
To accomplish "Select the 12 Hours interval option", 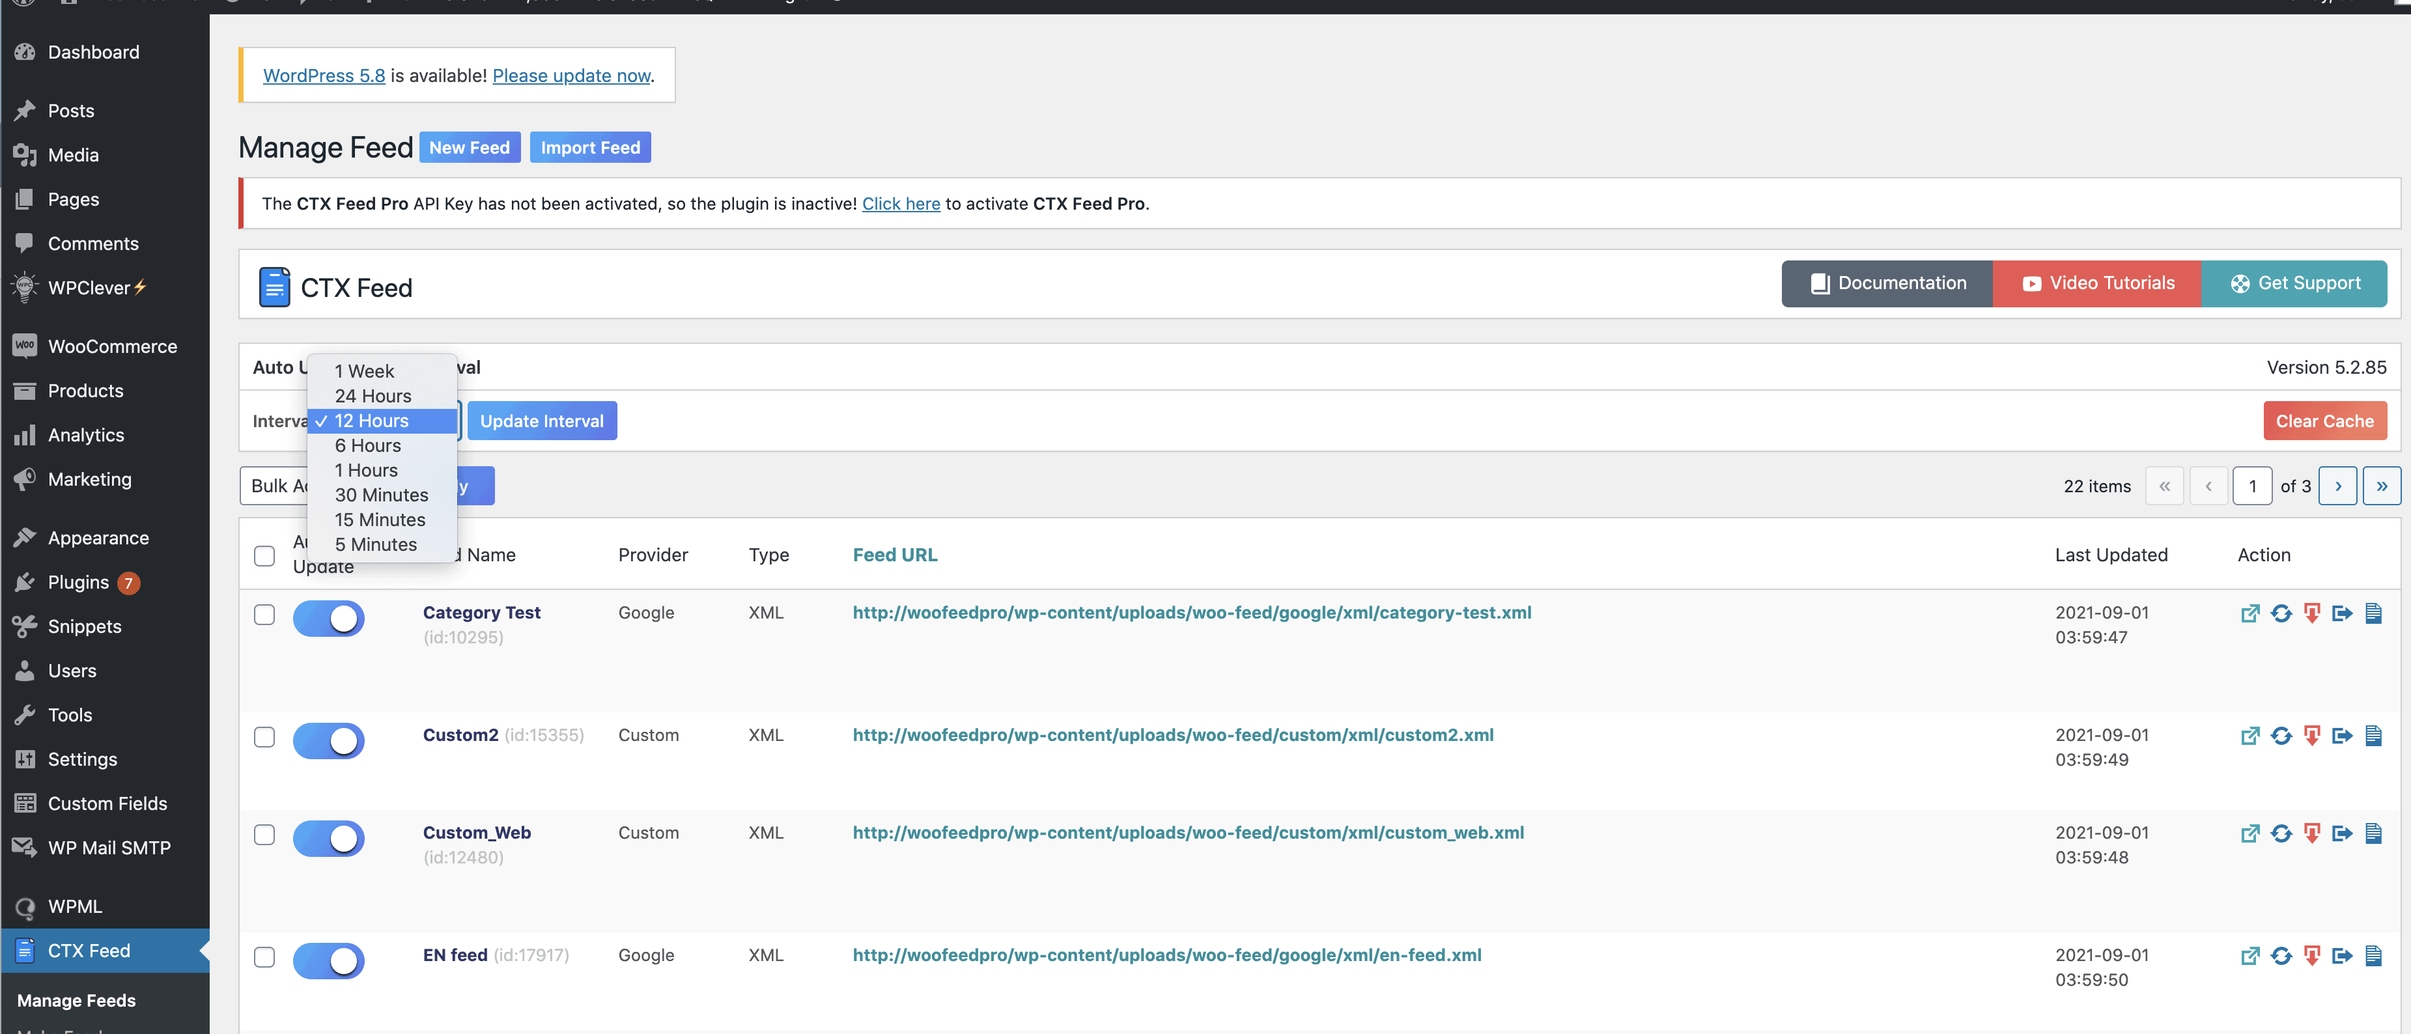I will 382,421.
